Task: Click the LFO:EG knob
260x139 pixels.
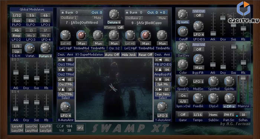Action: point(198,26)
